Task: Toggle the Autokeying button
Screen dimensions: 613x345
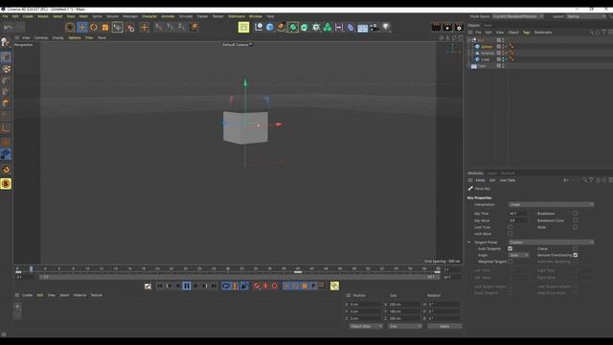Action: [x=265, y=286]
